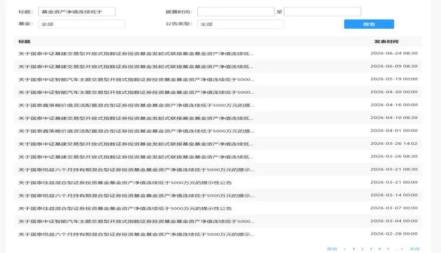This screenshot has width=441, height=253.
Task: Select page 4 in pagination
Action: tap(380, 249)
